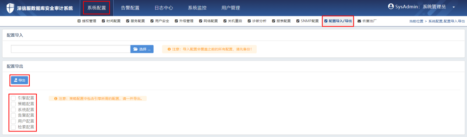Check the 引擎配置 checkbox
This screenshot has height=137, width=467.
13,98
